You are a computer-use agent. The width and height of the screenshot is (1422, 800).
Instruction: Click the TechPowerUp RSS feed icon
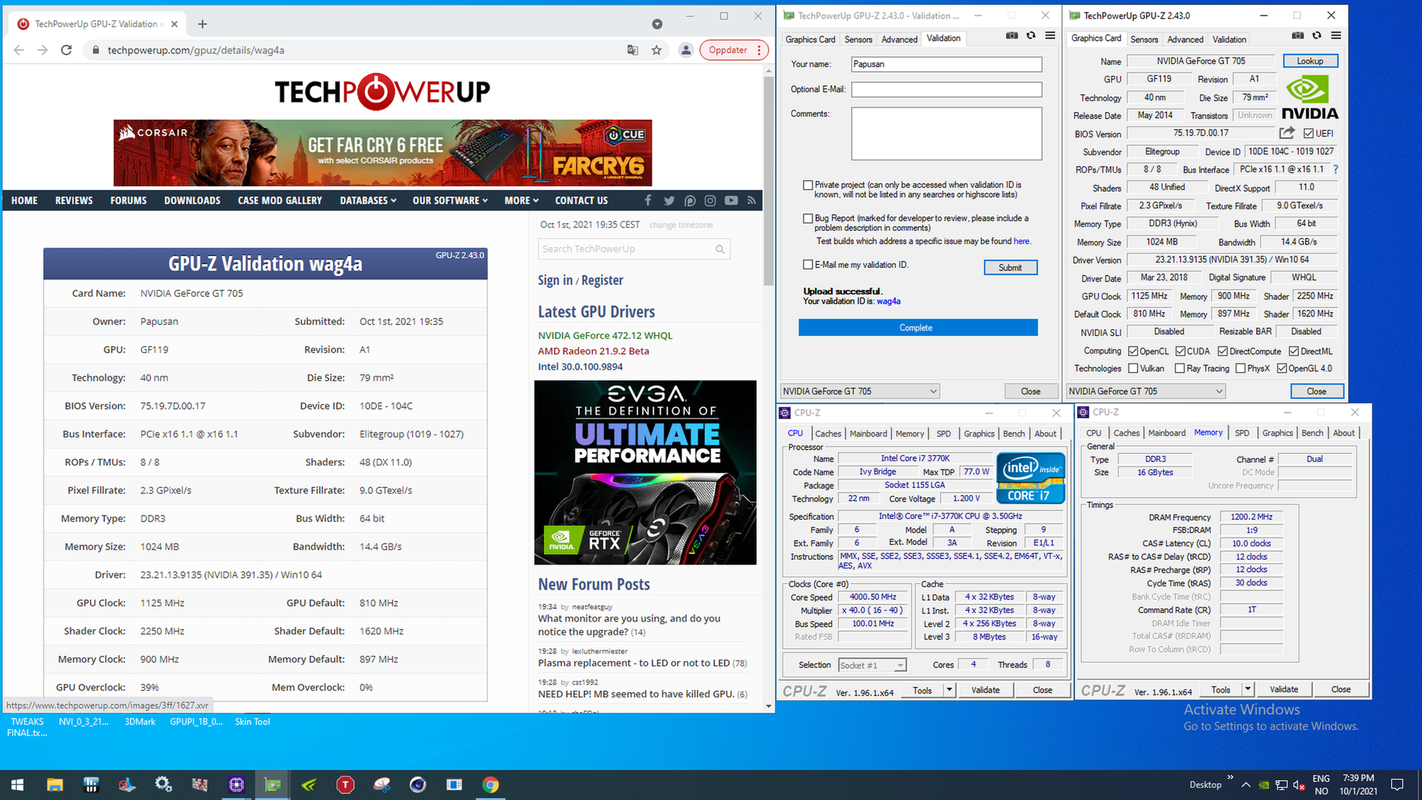click(x=751, y=200)
